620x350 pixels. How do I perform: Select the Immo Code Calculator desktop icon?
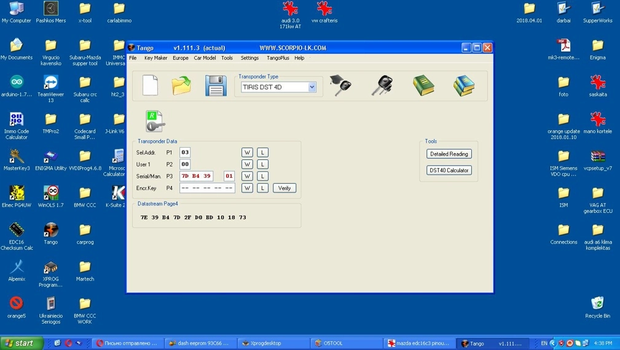16,125
